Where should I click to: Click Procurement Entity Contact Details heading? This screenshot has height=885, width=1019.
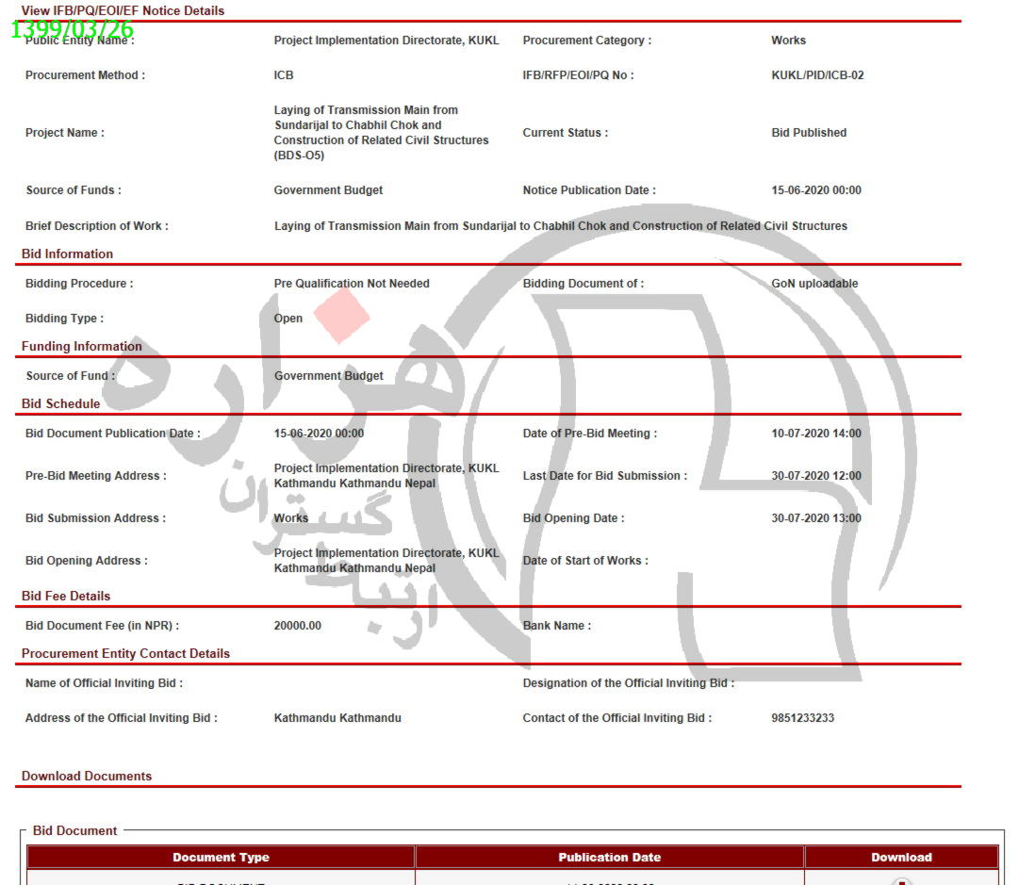[x=125, y=653]
